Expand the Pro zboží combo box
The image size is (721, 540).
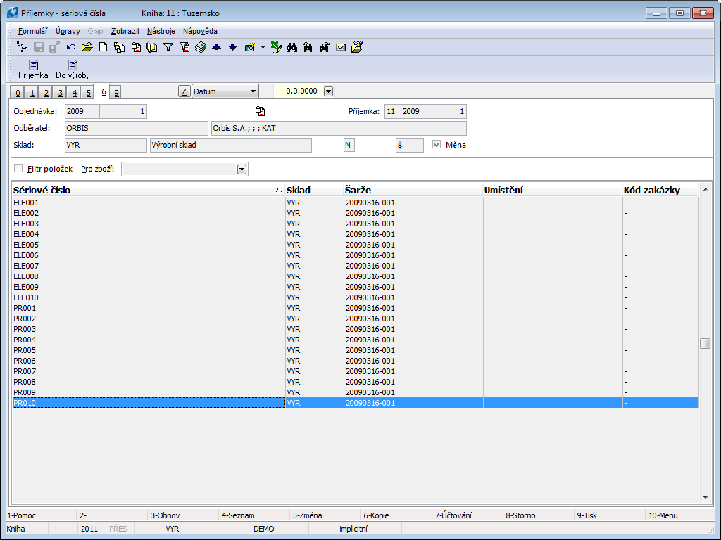[x=242, y=169]
